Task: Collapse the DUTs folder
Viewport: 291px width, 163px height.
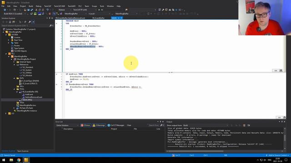Action: point(14,78)
